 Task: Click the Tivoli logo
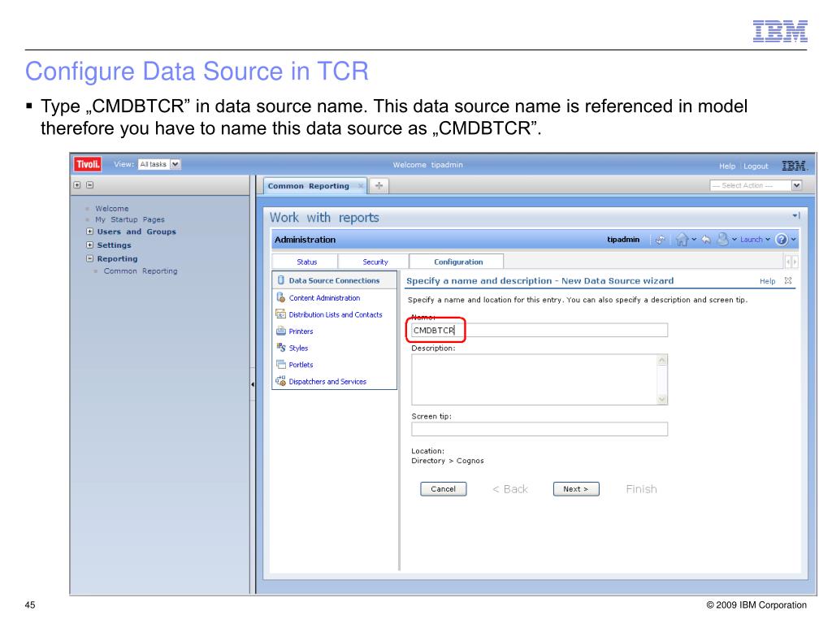tap(88, 164)
